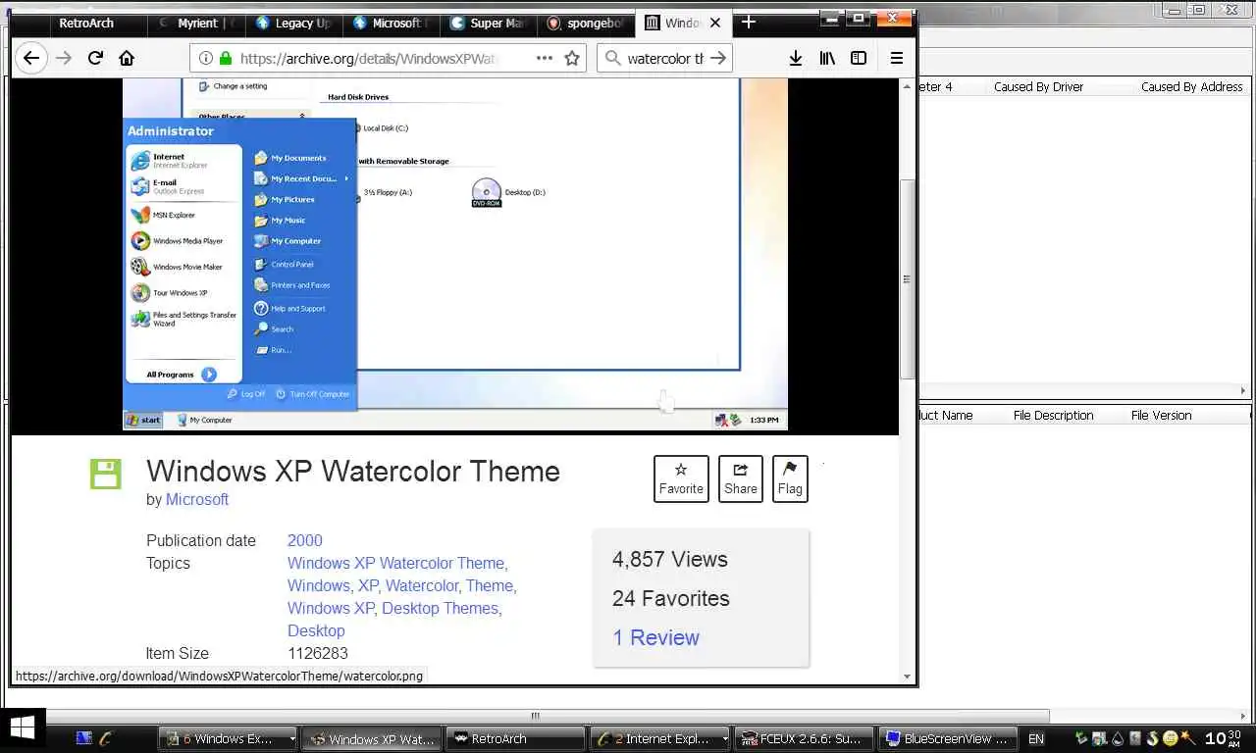Click Caused By Address column in BlueScreenView
1256x753 pixels.
pyautogui.click(x=1191, y=86)
